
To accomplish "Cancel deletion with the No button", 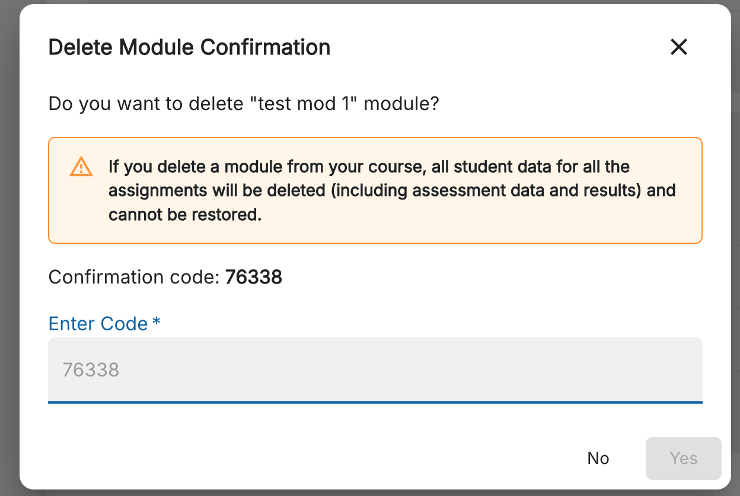I will 598,458.
